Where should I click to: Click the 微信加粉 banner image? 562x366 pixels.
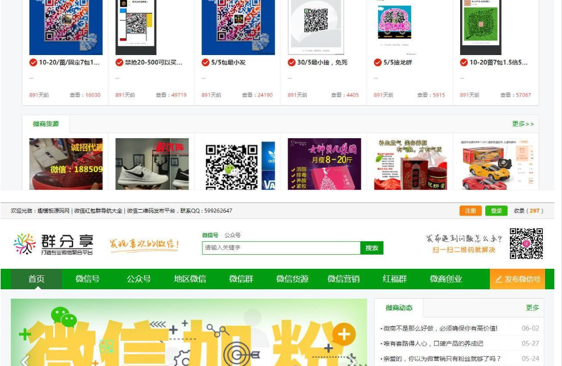click(x=189, y=332)
